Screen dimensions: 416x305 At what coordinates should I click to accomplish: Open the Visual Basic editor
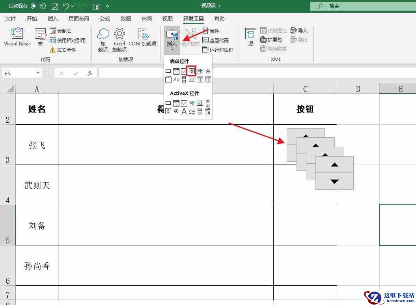pyautogui.click(x=17, y=37)
